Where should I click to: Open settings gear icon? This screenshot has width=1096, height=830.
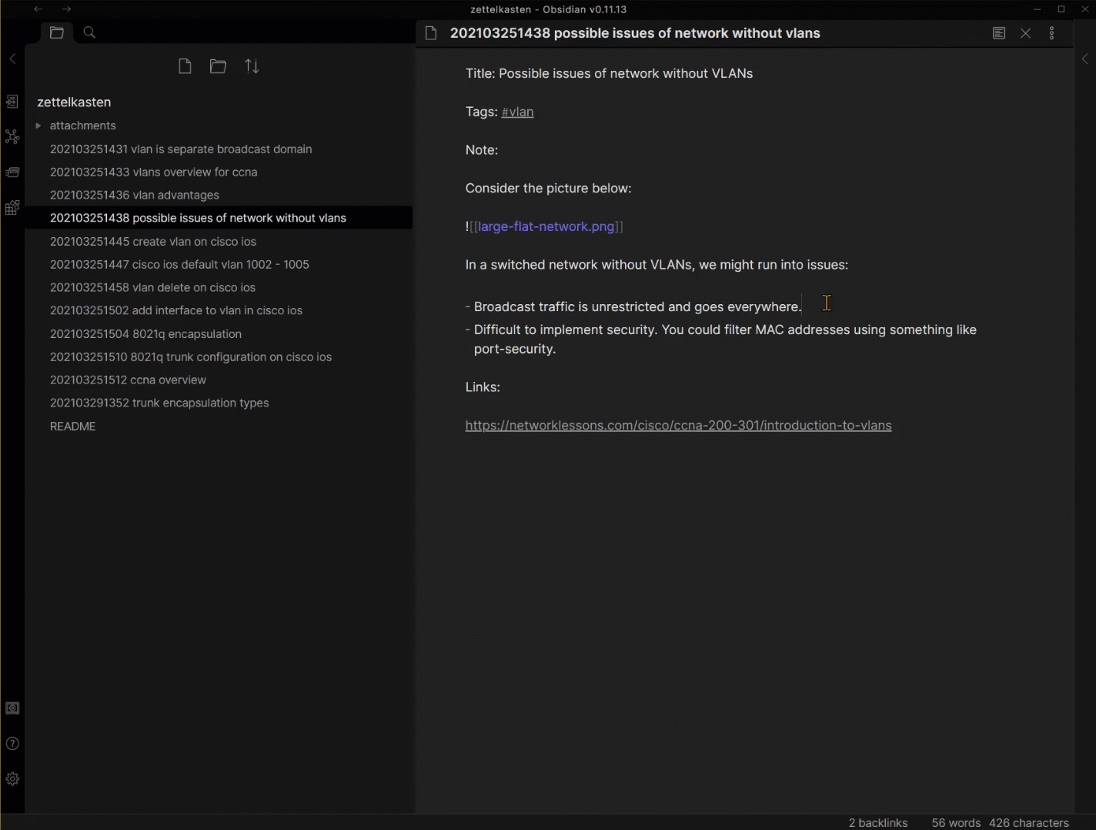point(12,779)
